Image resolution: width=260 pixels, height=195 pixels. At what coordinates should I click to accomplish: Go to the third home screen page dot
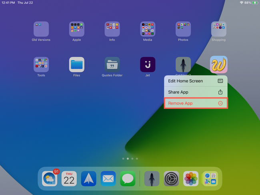click(x=132, y=159)
